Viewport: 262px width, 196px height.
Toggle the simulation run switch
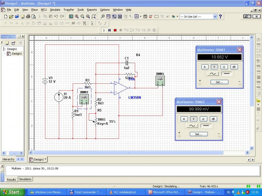(247, 16)
